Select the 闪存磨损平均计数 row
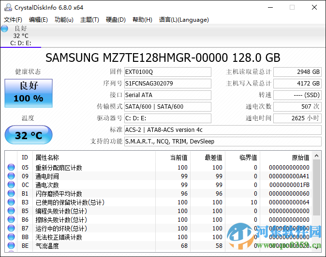 (159, 194)
